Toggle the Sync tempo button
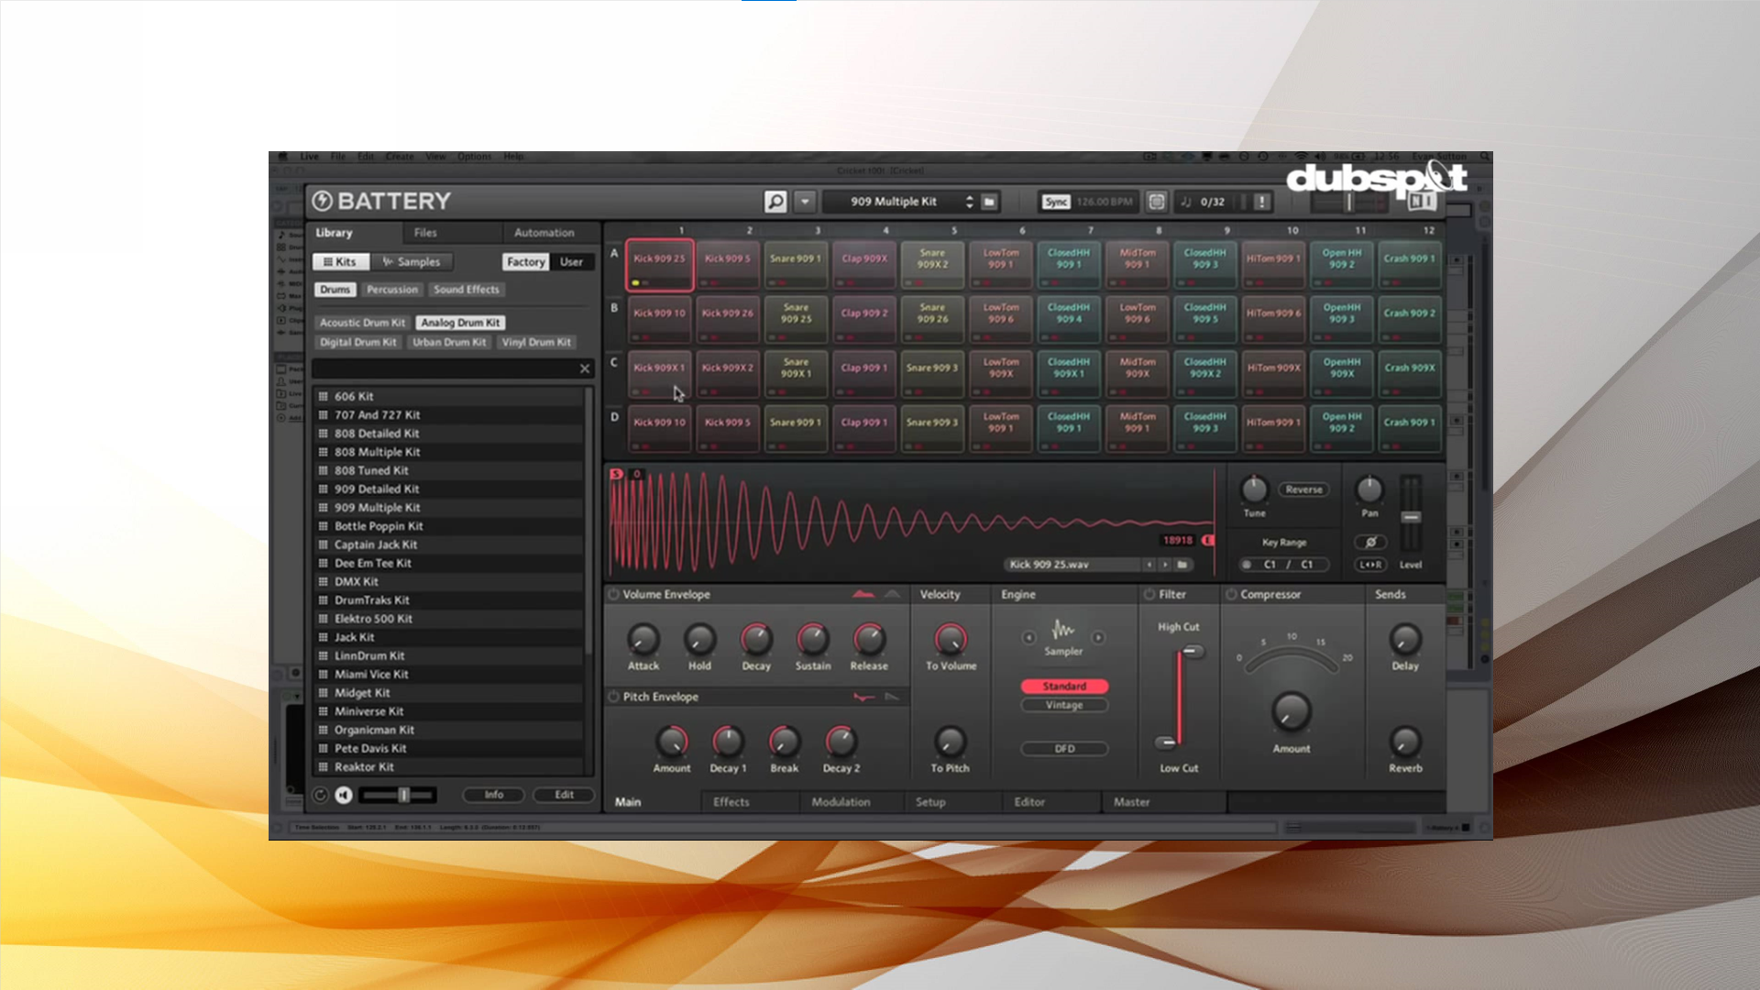Image resolution: width=1760 pixels, height=990 pixels. 1056,202
